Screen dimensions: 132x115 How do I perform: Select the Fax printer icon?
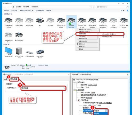coord(40,20)
